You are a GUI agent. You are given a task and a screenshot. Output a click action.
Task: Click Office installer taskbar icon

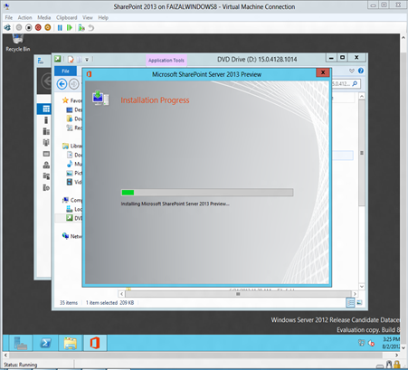95,343
